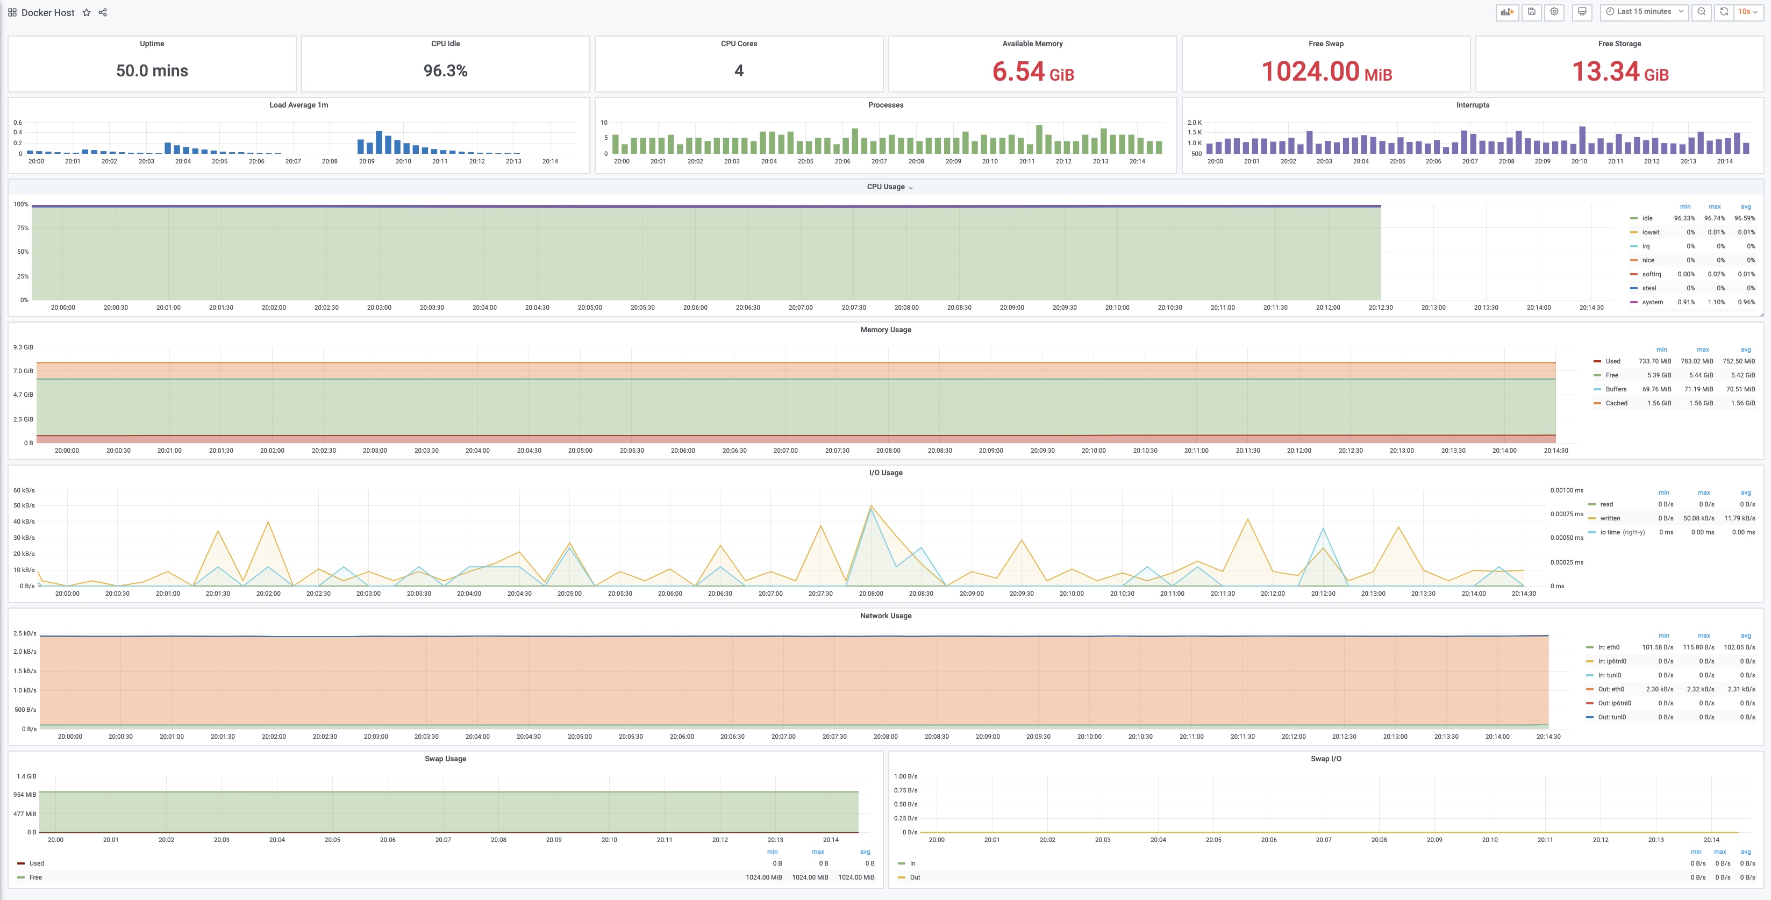Click the Out: eth0 legend color swatch
1771x900 pixels.
coord(1589,689)
